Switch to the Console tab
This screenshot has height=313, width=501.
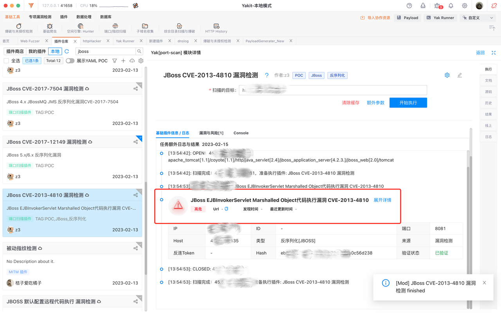point(241,133)
